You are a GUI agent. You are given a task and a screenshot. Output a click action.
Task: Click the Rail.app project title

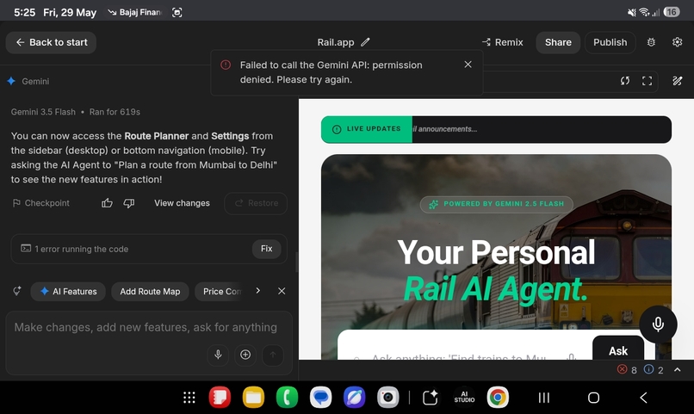pos(336,42)
